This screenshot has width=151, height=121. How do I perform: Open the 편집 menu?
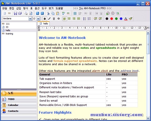click(12, 8)
